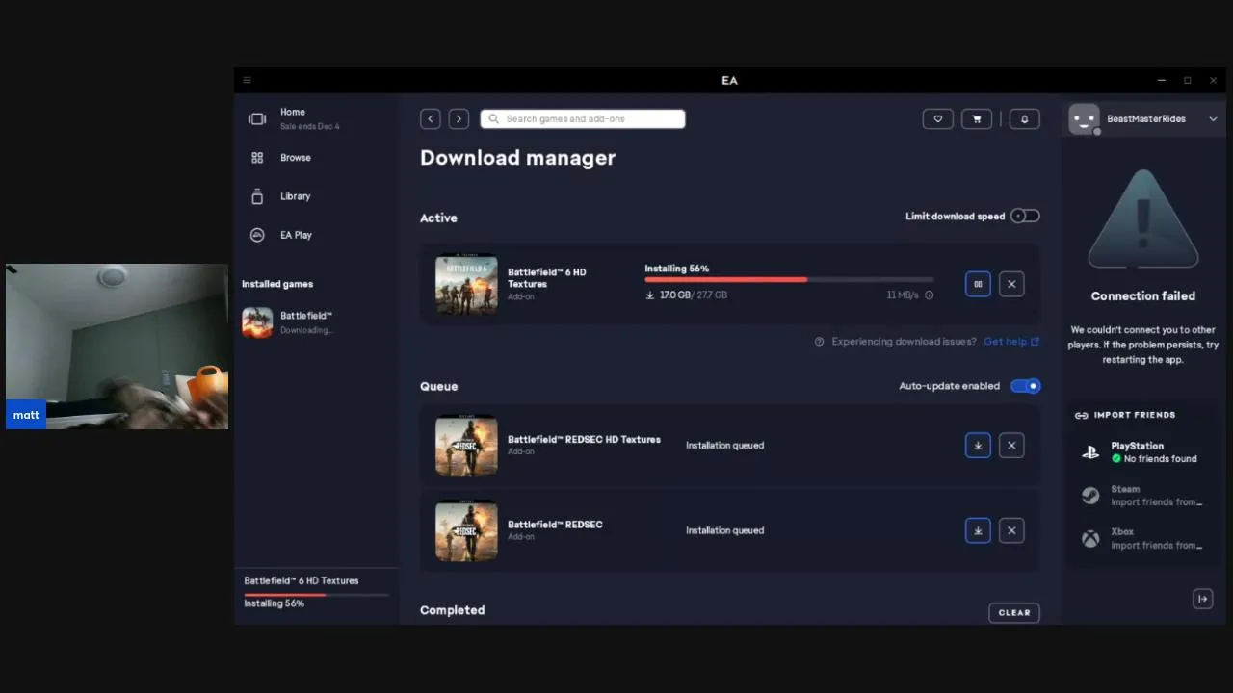Image resolution: width=1233 pixels, height=693 pixels.
Task: Click the Battlefield 6 HD Textures install progress bar
Action: [x=789, y=279]
